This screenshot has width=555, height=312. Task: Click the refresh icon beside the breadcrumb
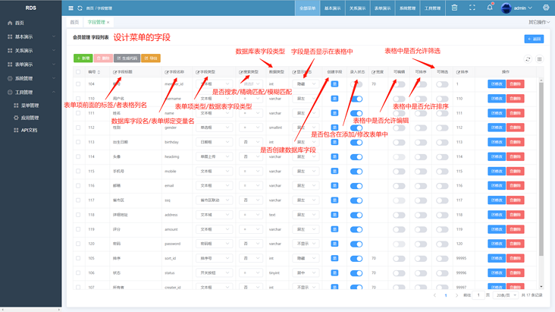point(80,8)
